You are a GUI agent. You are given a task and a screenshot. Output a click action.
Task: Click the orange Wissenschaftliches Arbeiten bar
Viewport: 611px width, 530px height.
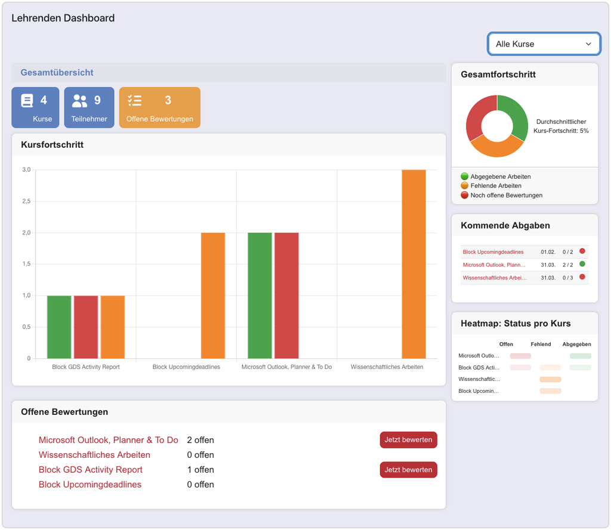413,264
